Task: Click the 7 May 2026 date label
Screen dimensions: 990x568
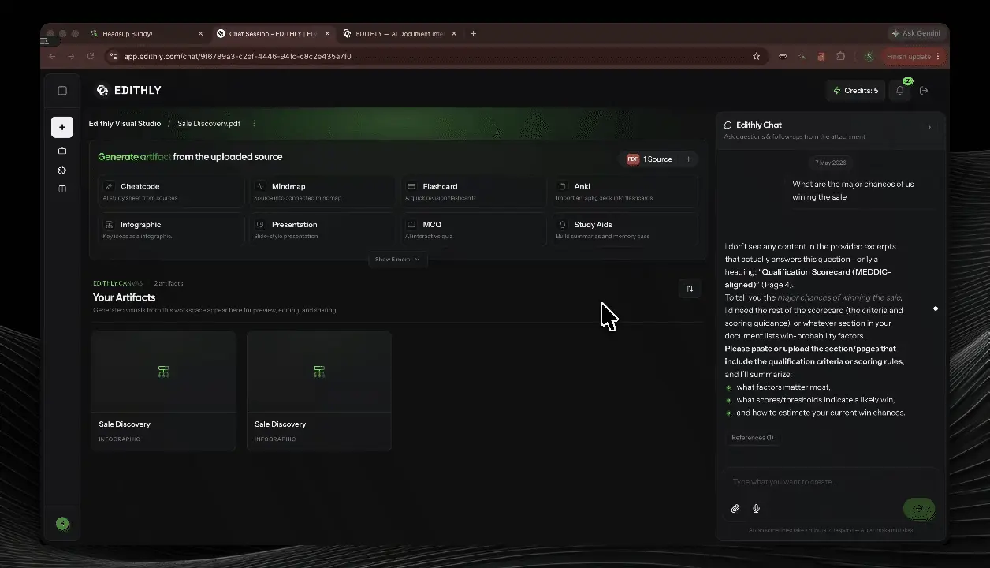Action: tap(830, 163)
